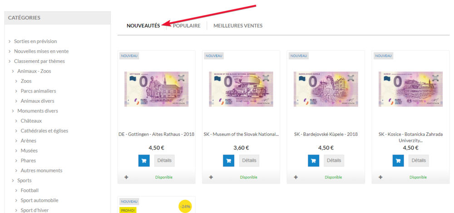Open the Châteaux category link

(31, 121)
